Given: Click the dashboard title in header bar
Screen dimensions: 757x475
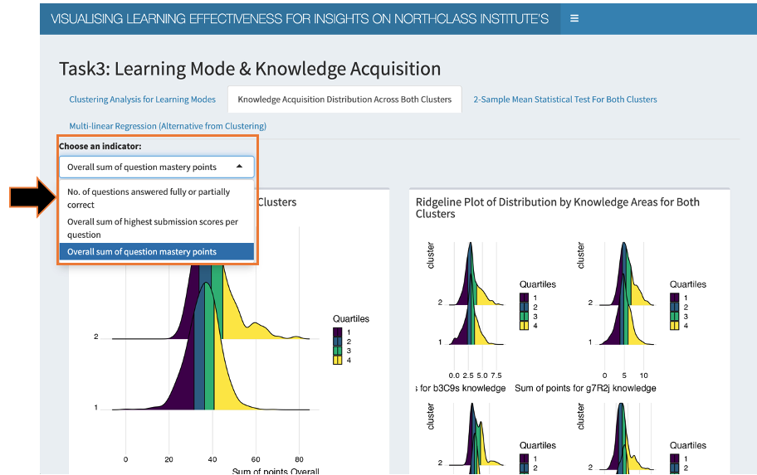Looking at the screenshot, I should [x=300, y=18].
